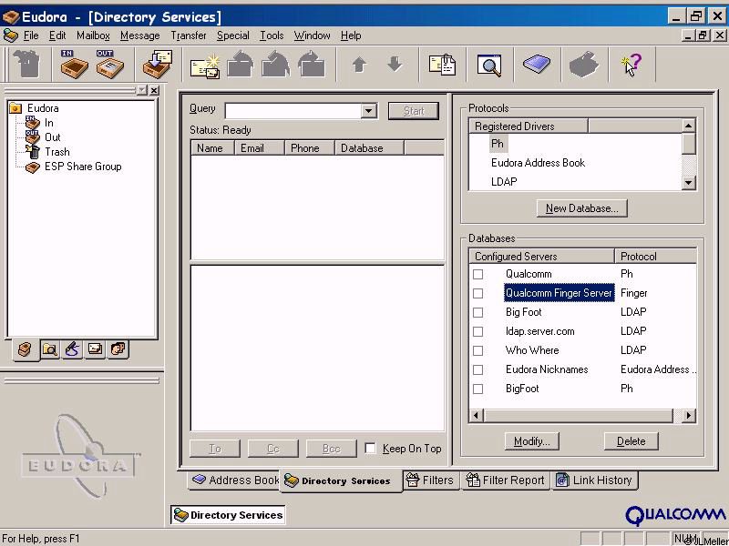Image resolution: width=729 pixels, height=546 pixels.
Task: Sort results by the Email column header
Action: [260, 148]
